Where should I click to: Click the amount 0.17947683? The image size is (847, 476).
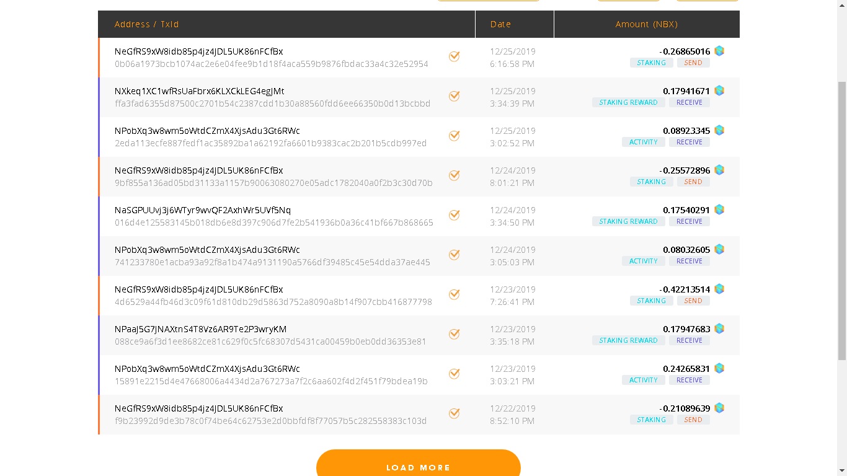tap(686, 329)
